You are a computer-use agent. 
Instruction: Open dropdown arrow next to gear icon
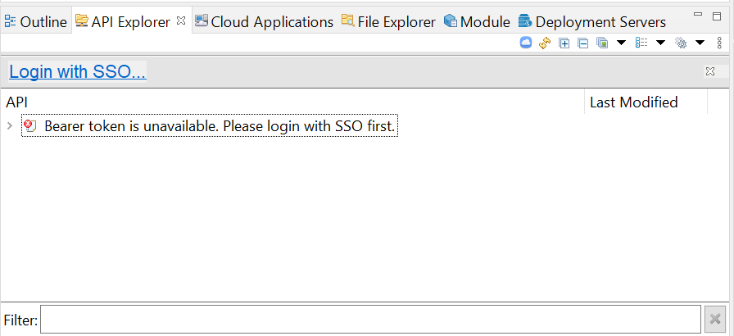click(x=700, y=43)
